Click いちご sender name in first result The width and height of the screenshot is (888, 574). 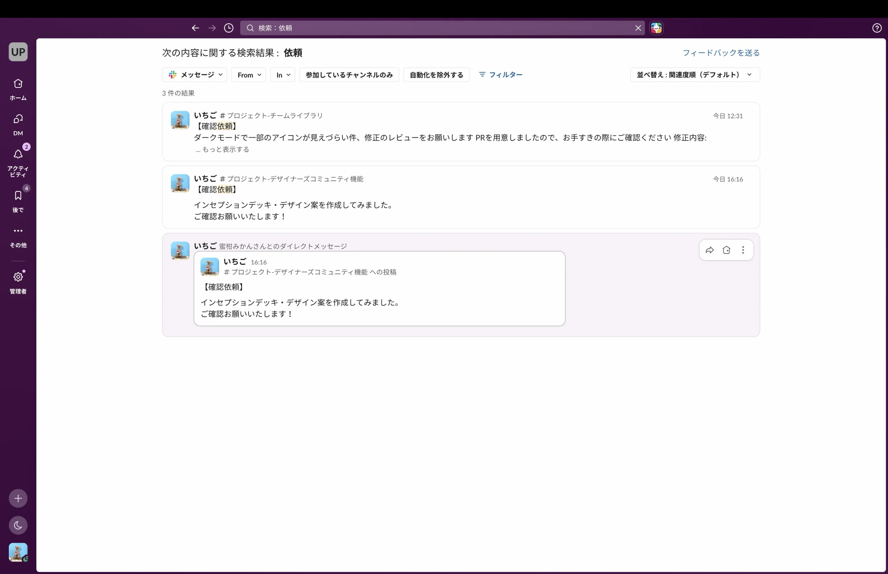tap(205, 115)
